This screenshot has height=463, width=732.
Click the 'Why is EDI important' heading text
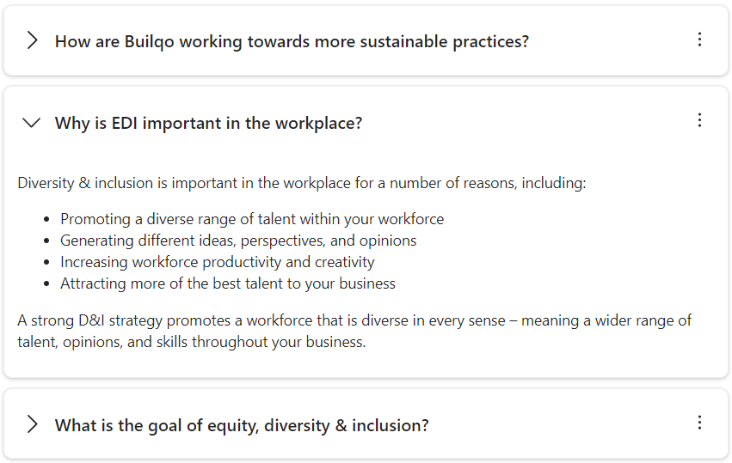(x=208, y=123)
